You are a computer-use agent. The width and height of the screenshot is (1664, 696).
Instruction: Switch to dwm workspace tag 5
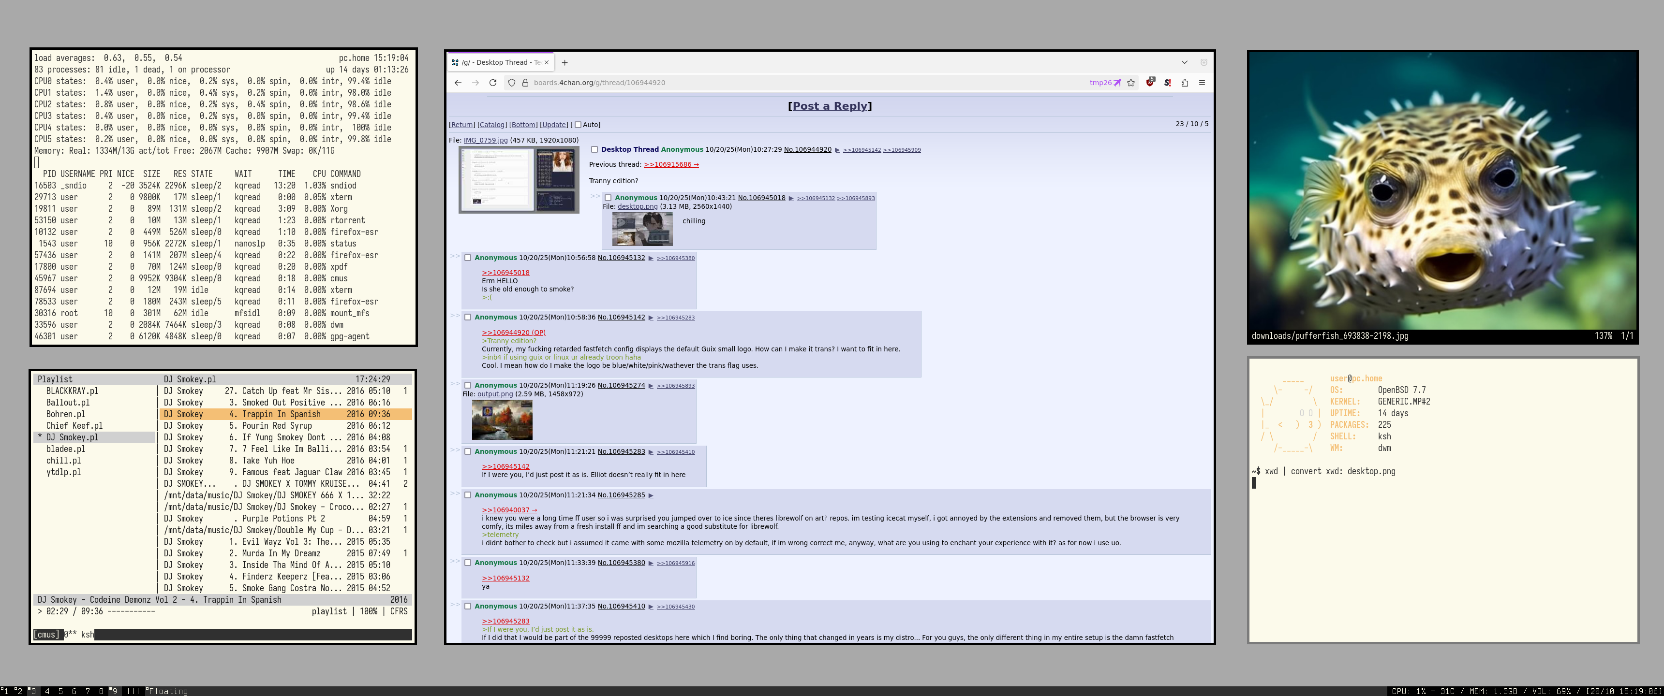click(x=61, y=691)
